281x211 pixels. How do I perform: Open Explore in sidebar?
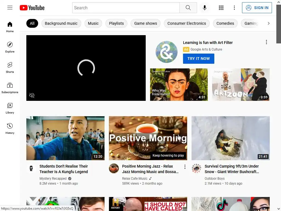10,47
